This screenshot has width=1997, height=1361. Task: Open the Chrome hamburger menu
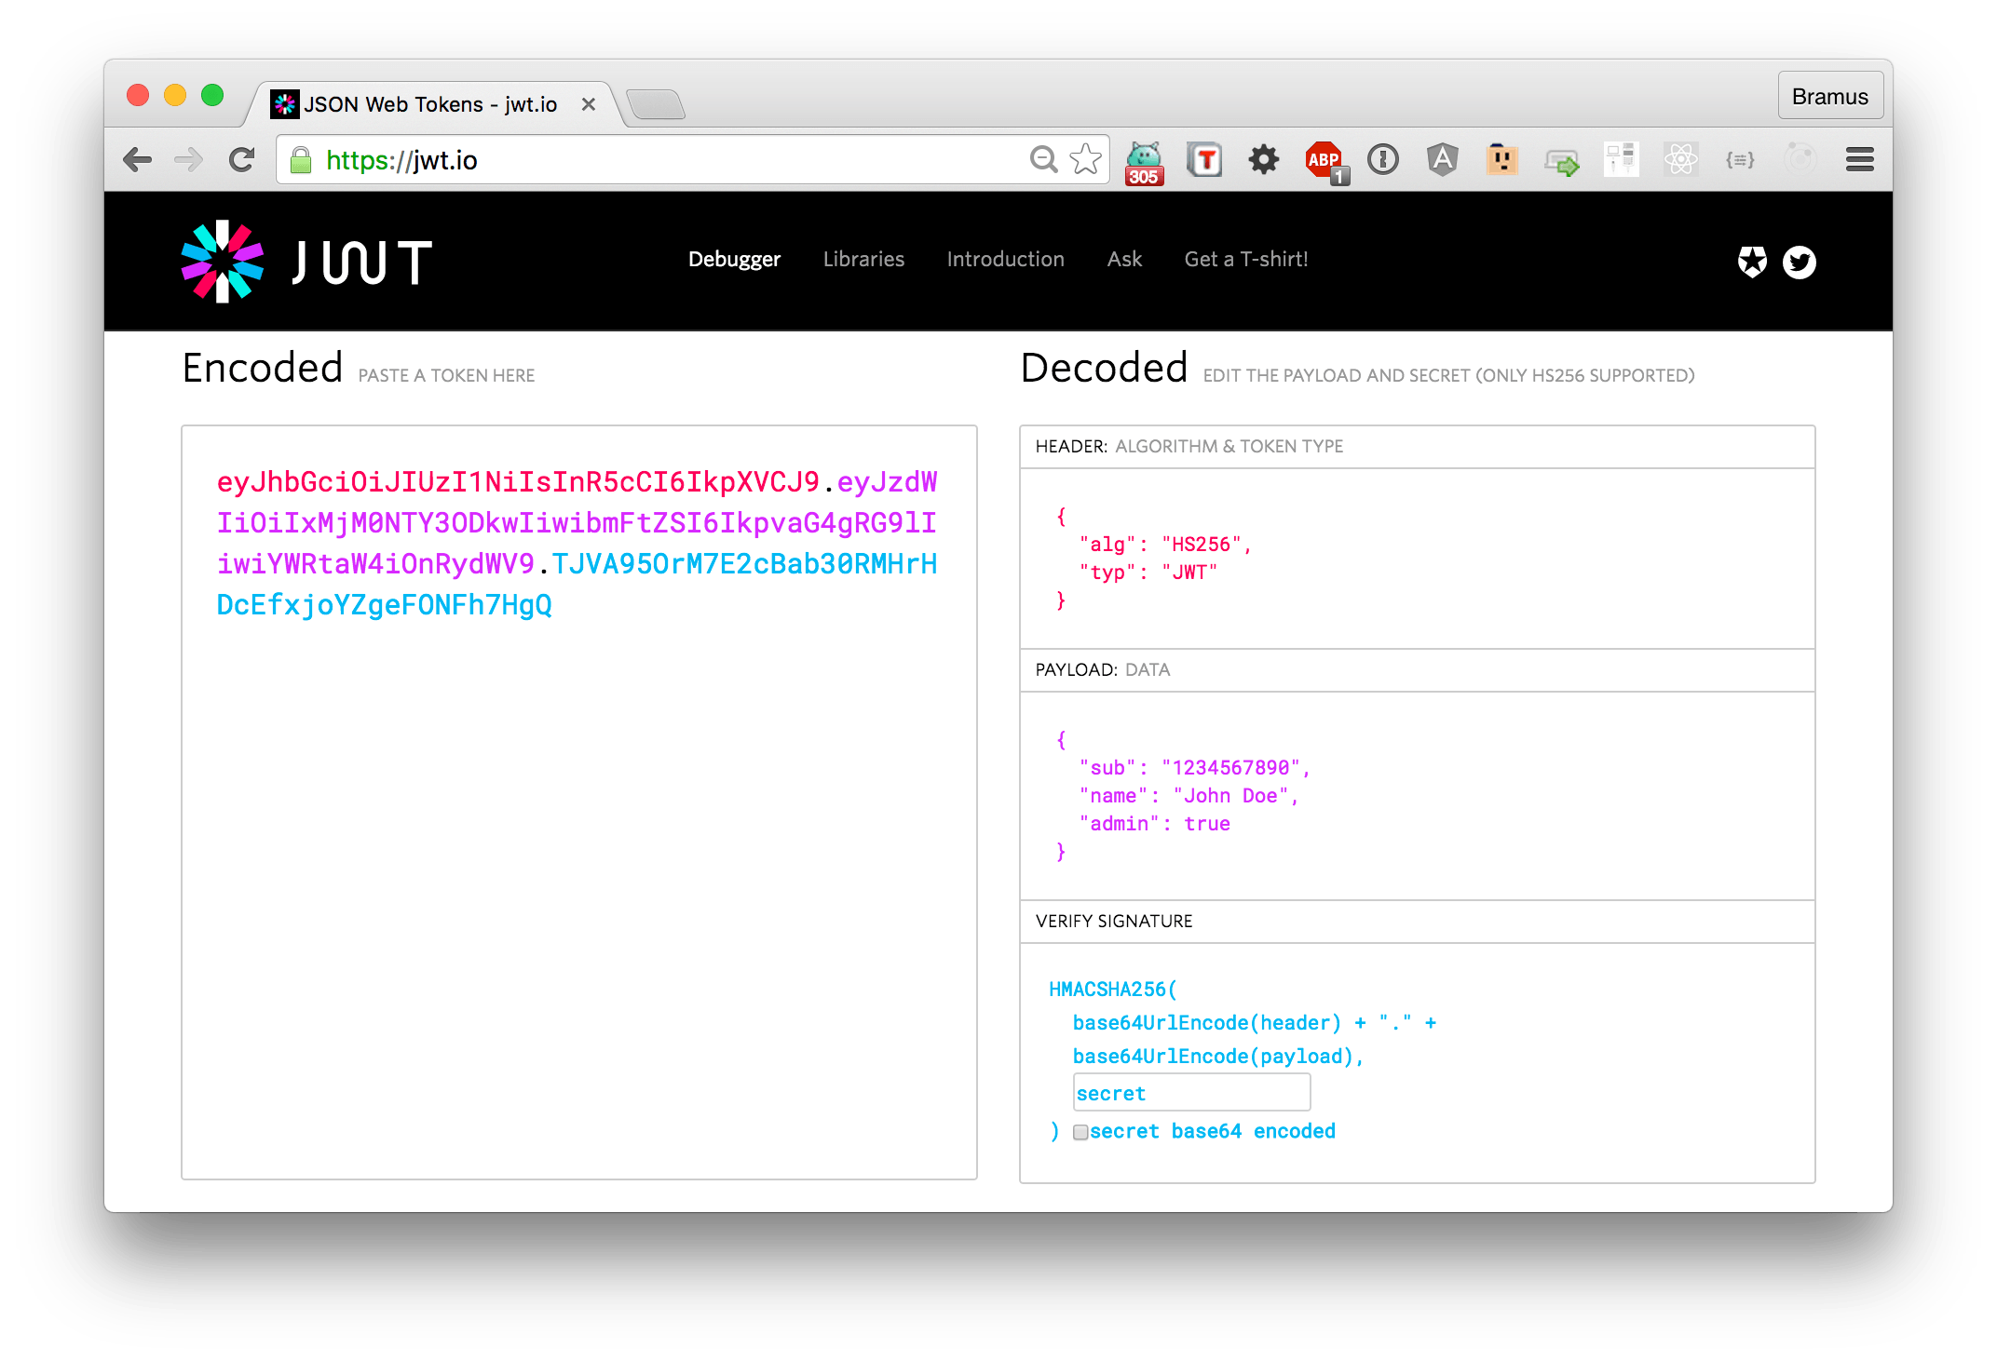1859,160
